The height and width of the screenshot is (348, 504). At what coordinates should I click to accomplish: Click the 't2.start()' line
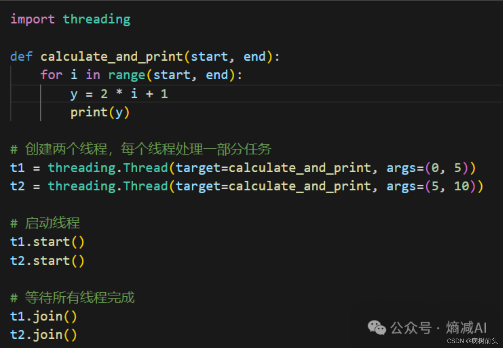(47, 261)
